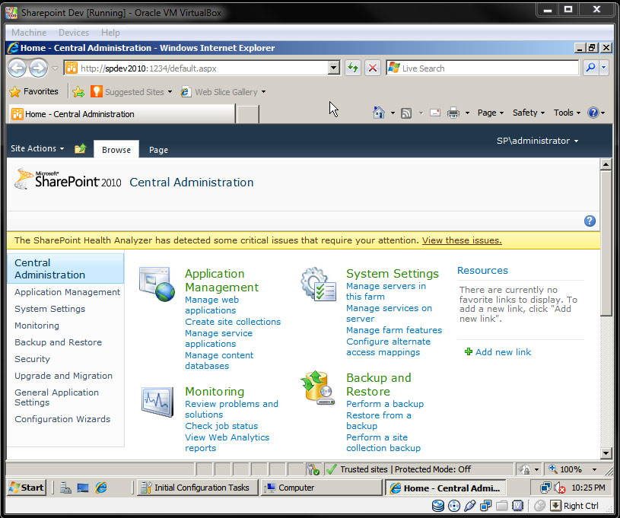This screenshot has width=620, height=518.
Task: Open Check job status link
Action: tap(221, 426)
